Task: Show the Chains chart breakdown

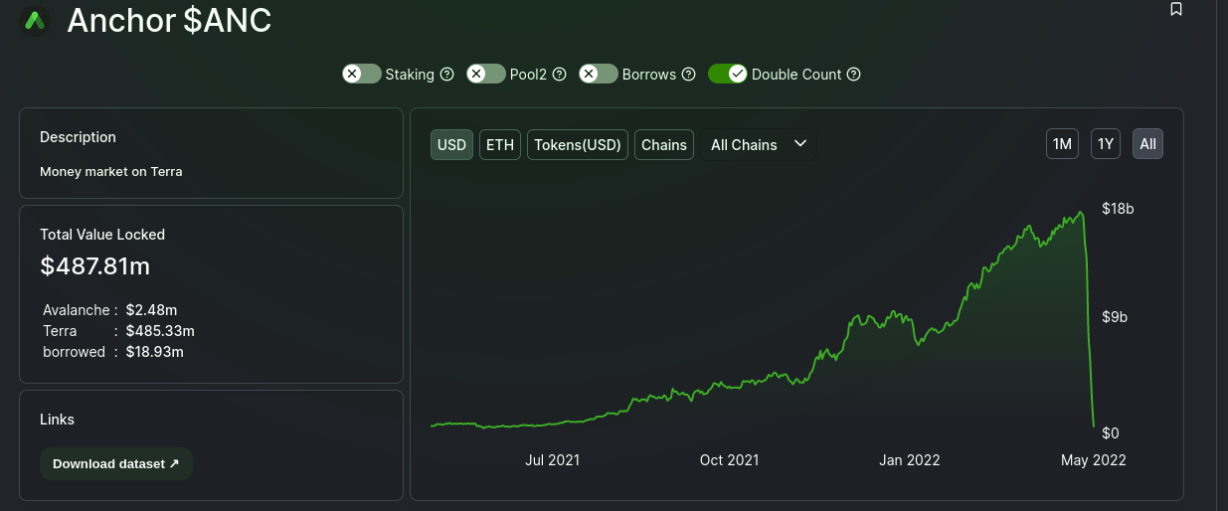Action: click(664, 144)
